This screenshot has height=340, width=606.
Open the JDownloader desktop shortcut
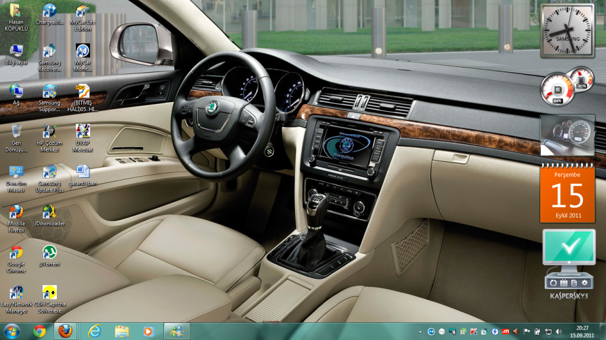click(50, 213)
